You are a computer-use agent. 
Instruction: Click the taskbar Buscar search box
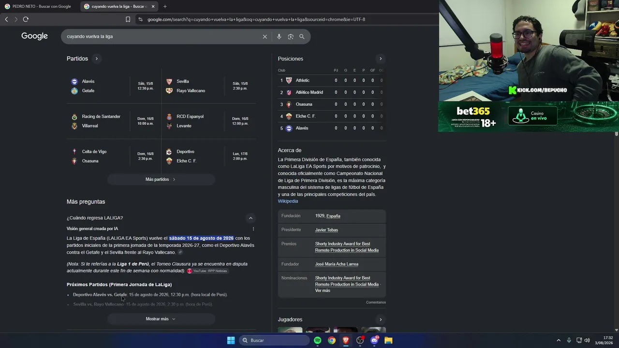pyautogui.click(x=275, y=340)
